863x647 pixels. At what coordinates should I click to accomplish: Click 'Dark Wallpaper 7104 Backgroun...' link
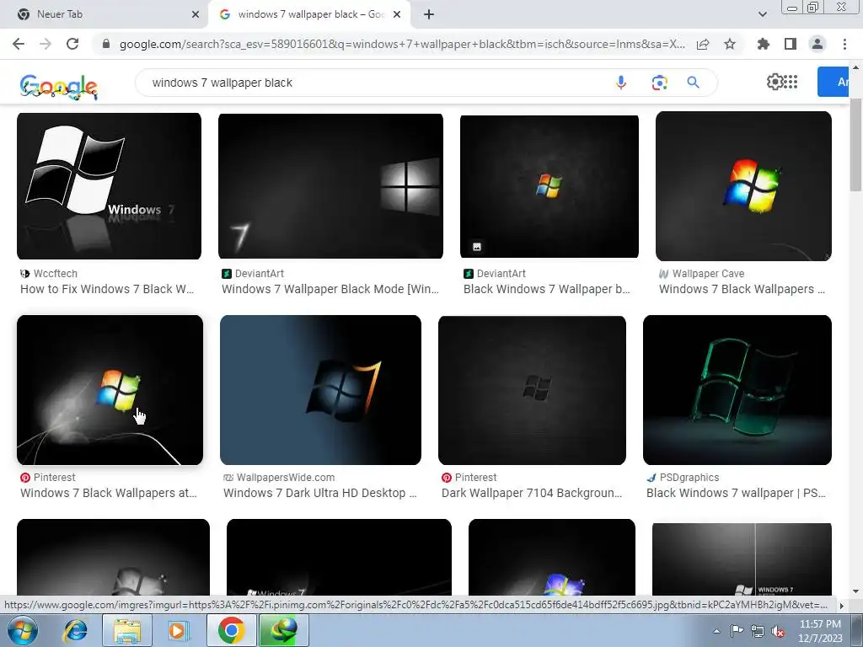pos(532,493)
